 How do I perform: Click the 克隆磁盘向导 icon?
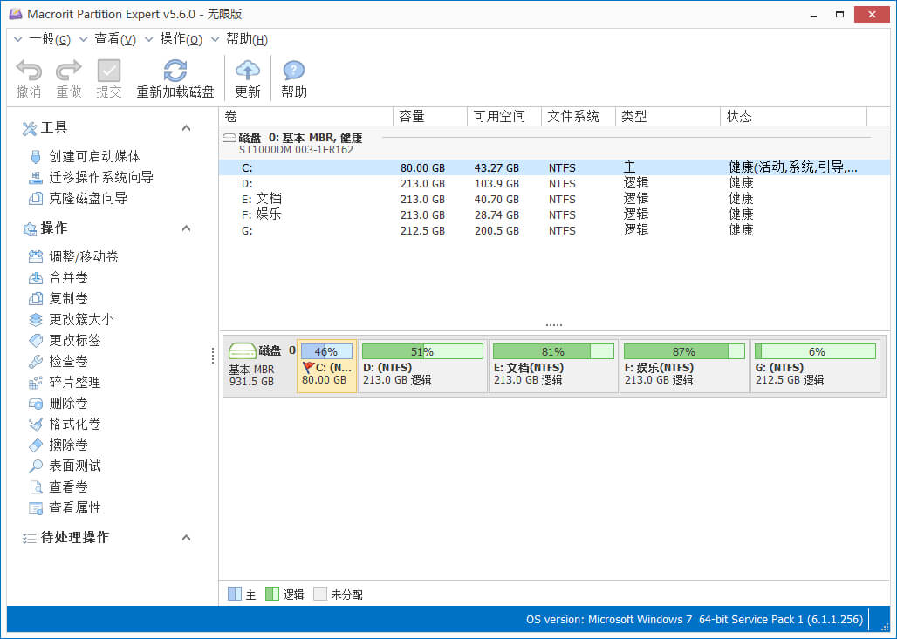[36, 199]
